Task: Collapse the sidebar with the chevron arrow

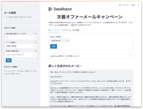Action: coord(36,5)
